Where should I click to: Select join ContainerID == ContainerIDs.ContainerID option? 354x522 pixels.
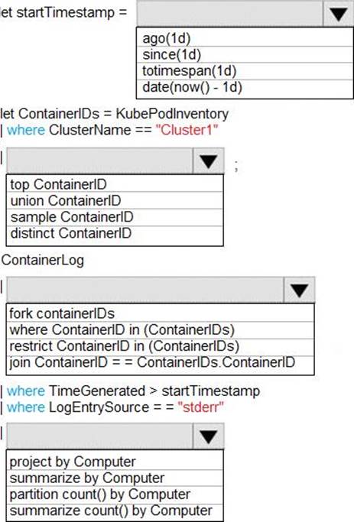(x=161, y=364)
